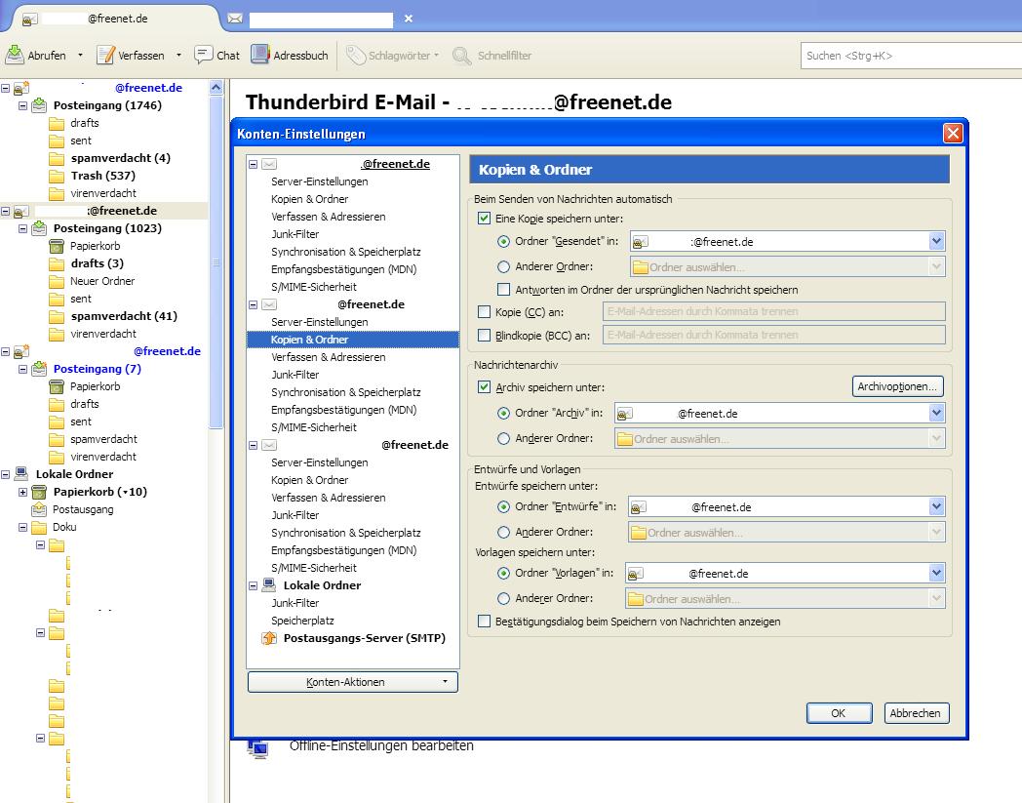The height and width of the screenshot is (803, 1022).
Task: Click the spamverdacht (4) folder icon
Action: coord(57,158)
